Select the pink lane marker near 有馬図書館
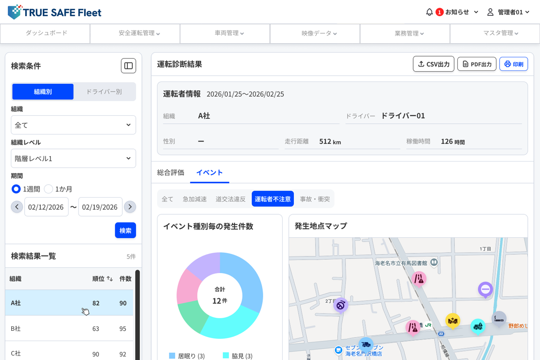 [x=419, y=279]
